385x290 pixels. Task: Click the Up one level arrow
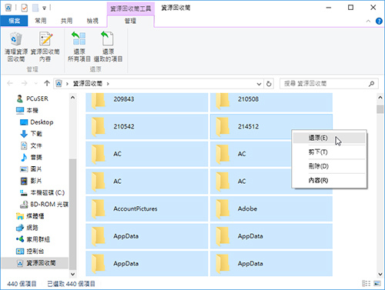47,83
